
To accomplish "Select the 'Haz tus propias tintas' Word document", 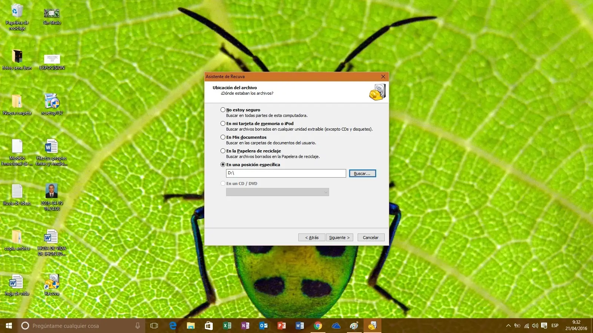I will (52, 152).
